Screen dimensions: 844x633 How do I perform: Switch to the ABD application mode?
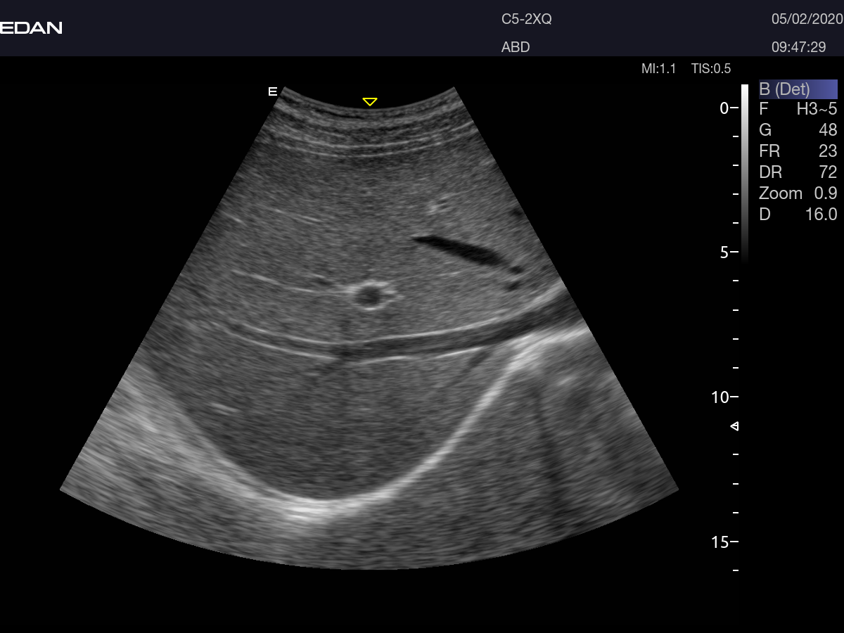[x=515, y=47]
